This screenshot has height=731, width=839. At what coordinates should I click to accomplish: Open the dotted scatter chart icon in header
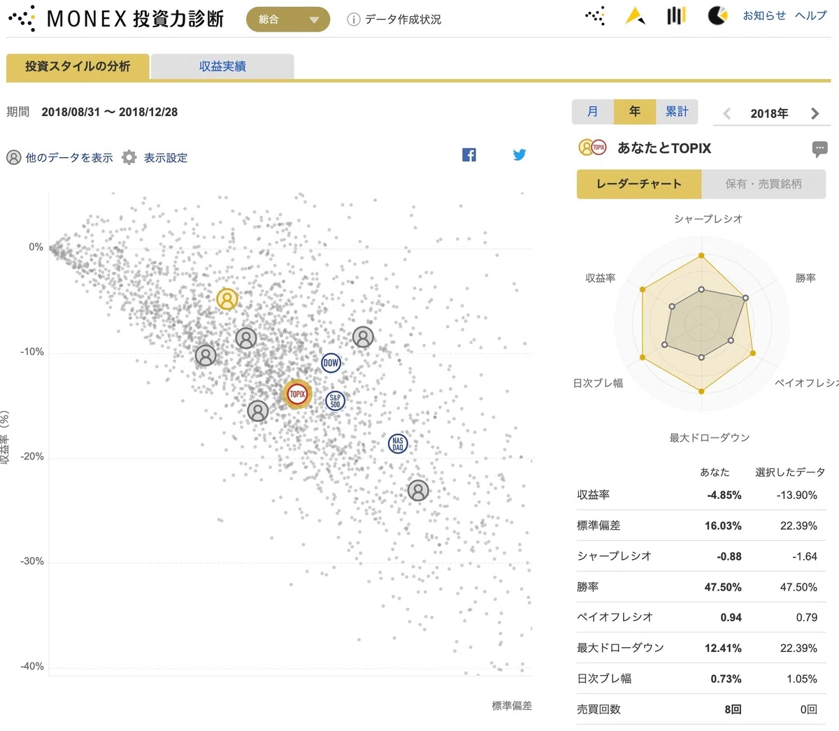point(595,15)
